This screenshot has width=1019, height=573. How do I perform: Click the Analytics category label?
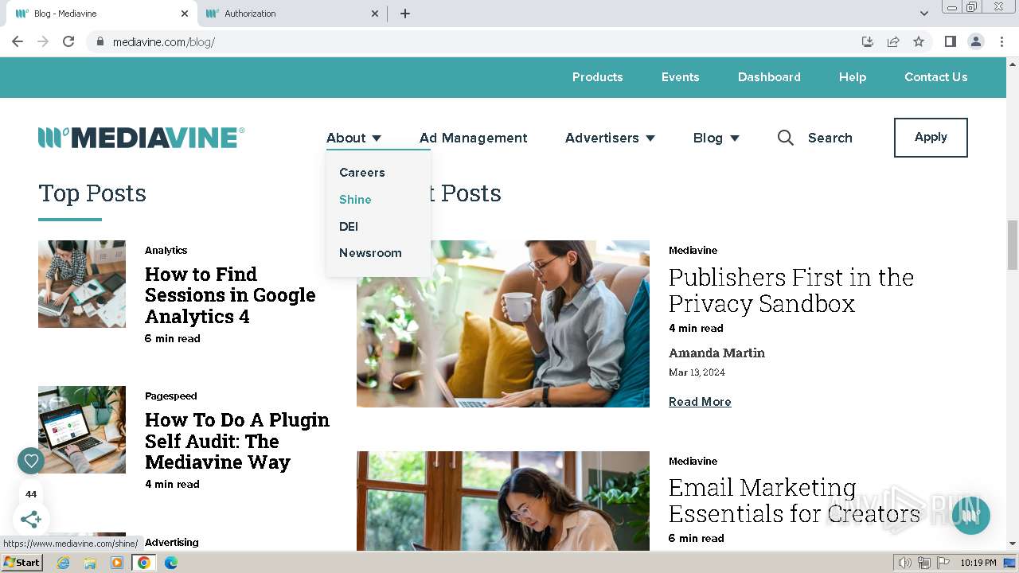[x=166, y=251]
